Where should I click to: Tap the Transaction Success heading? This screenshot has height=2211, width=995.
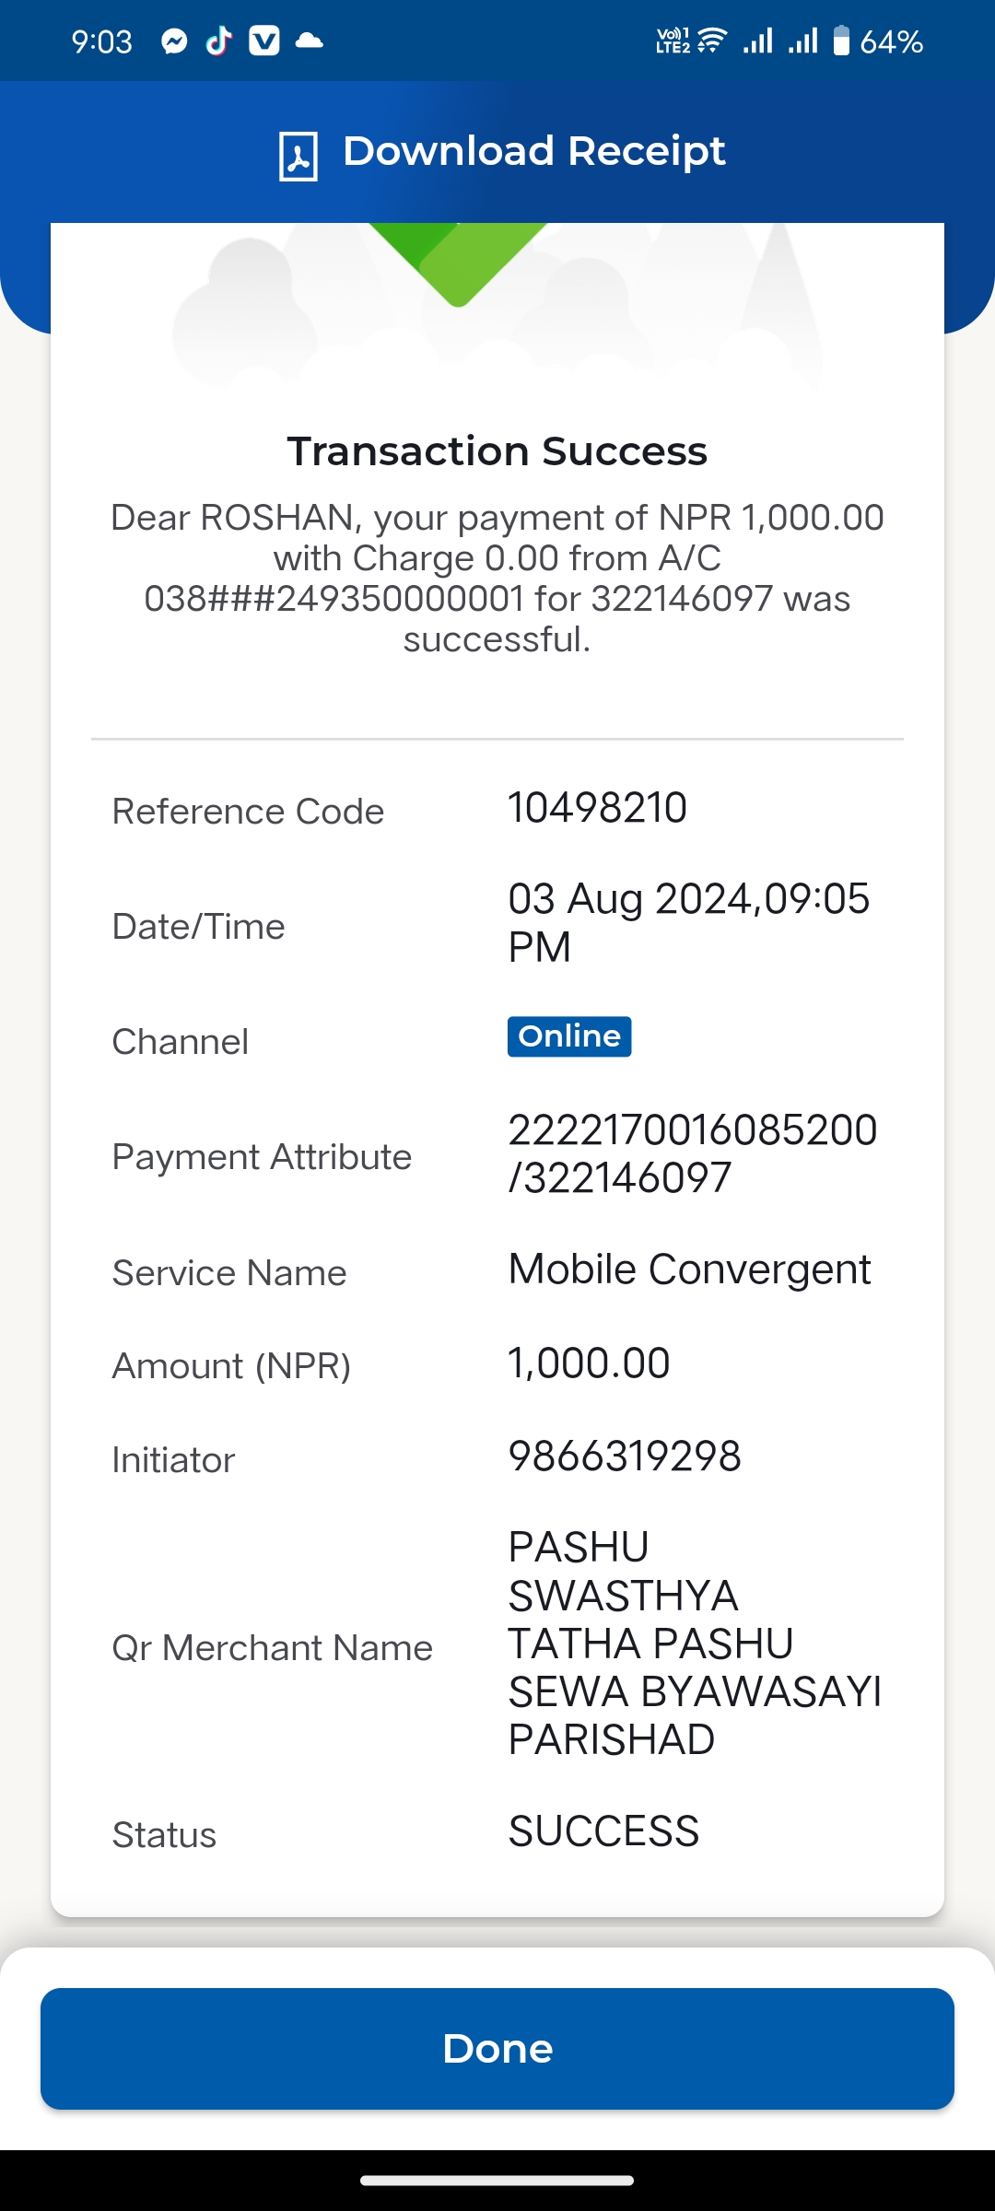(x=497, y=451)
